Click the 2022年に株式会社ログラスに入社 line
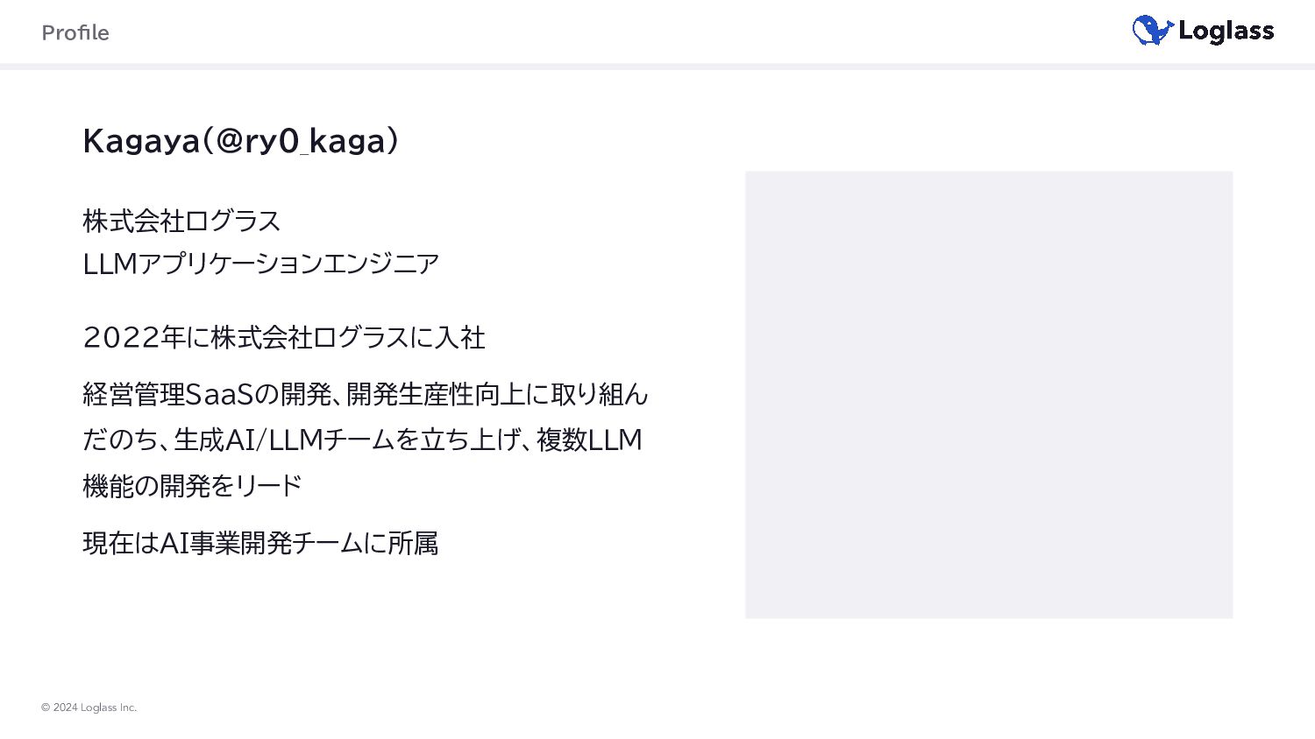1315x739 pixels. [283, 337]
